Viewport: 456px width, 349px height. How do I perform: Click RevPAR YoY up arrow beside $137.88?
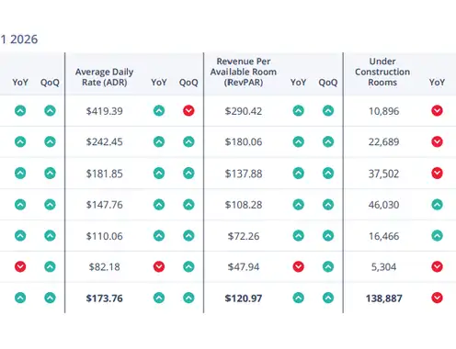pos(298,174)
